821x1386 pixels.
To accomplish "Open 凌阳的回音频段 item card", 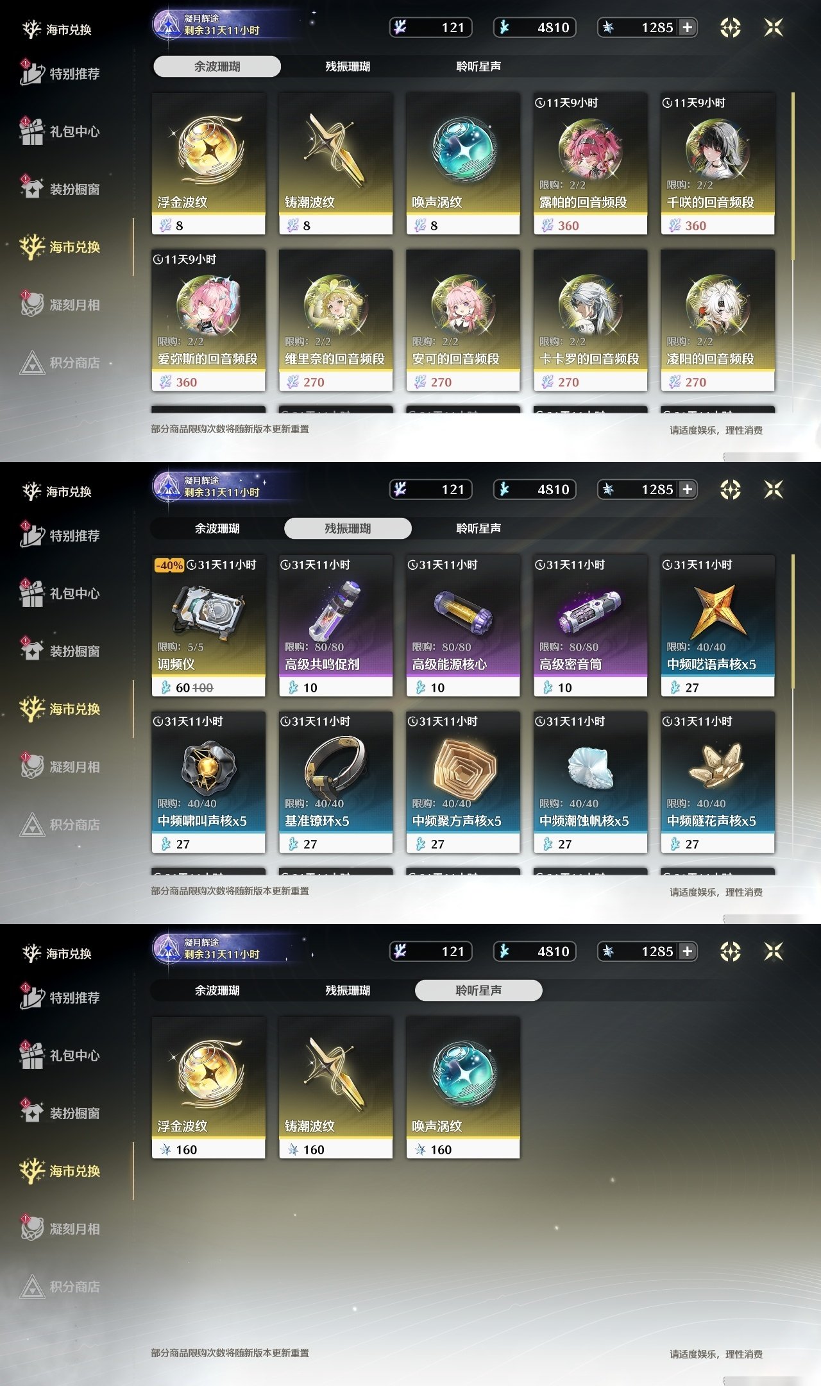I will point(718,320).
